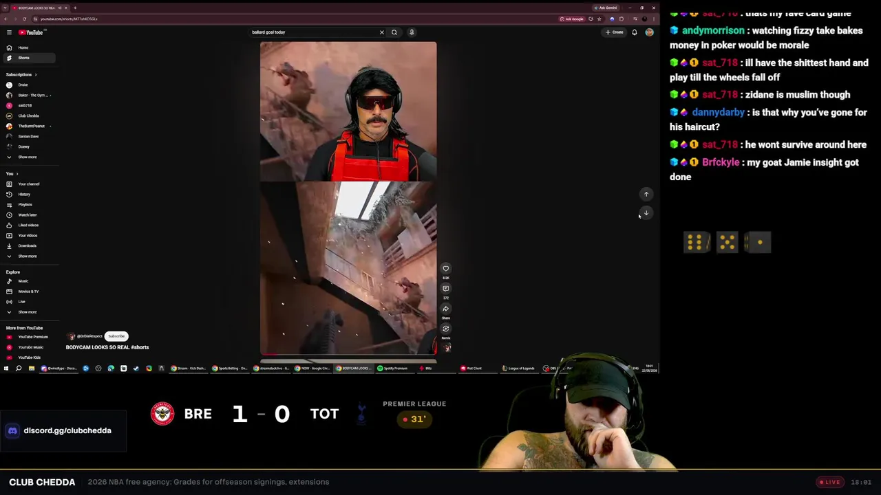Open the Short's comments
The image size is (881, 495).
446,289
